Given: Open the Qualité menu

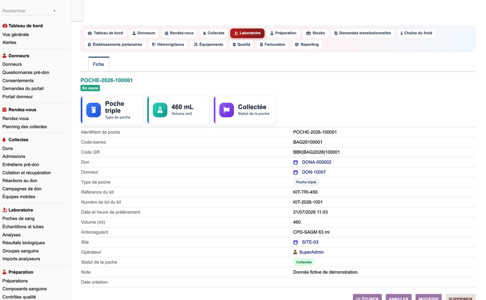Looking at the screenshot, I should coord(241,44).
